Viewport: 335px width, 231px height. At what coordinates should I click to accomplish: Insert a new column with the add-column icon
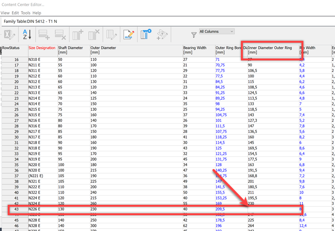[x=77, y=34]
